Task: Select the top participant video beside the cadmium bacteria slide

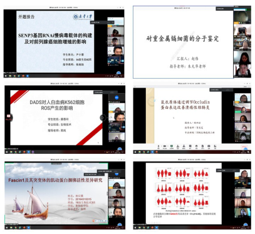Action: [242, 17]
